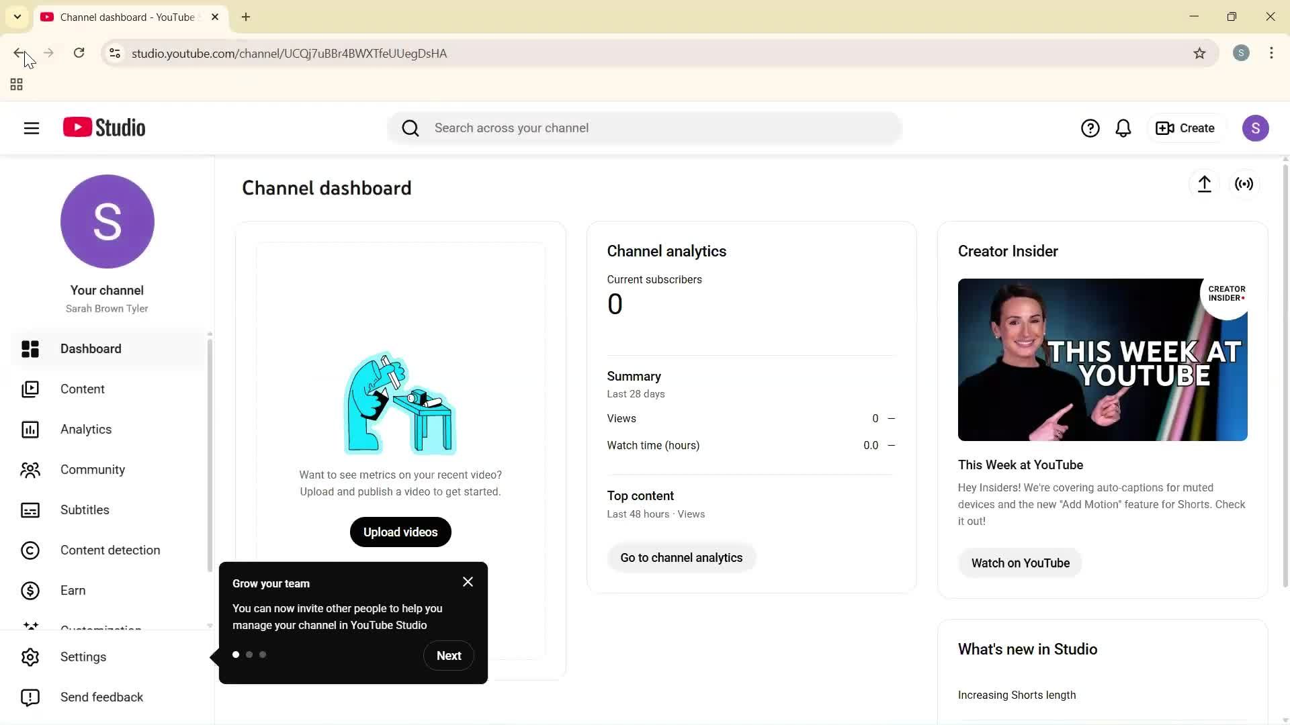Screen dimensions: 1290x725
Task: Open Analytics from the sidebar
Action: [85, 429]
